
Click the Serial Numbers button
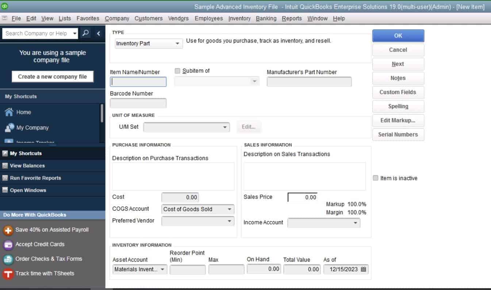[398, 134]
